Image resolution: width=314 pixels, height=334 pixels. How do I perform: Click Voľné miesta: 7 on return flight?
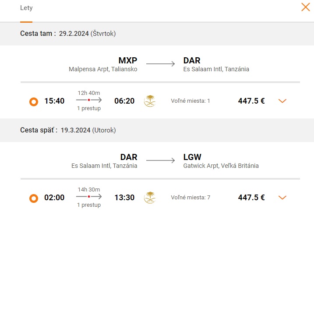pyautogui.click(x=191, y=198)
